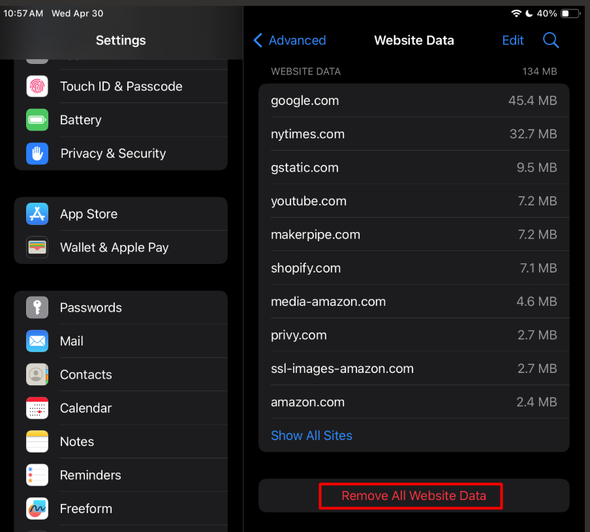
Task: Tap the Wed Apr 30 date
Action: point(77,14)
